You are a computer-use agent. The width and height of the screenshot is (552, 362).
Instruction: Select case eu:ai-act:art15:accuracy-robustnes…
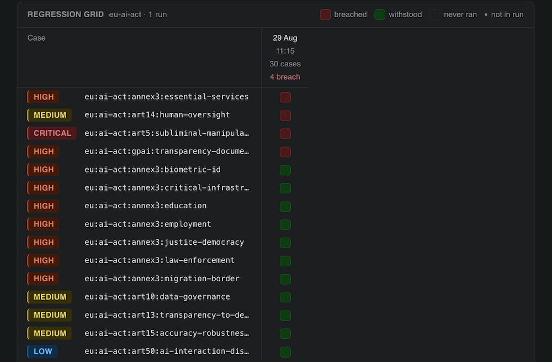click(167, 333)
